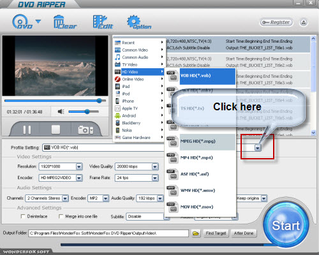Click the After Done button
This screenshot has width=319, height=255.
(x=244, y=233)
